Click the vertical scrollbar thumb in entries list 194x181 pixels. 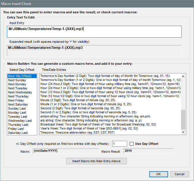[x=183, y=119]
